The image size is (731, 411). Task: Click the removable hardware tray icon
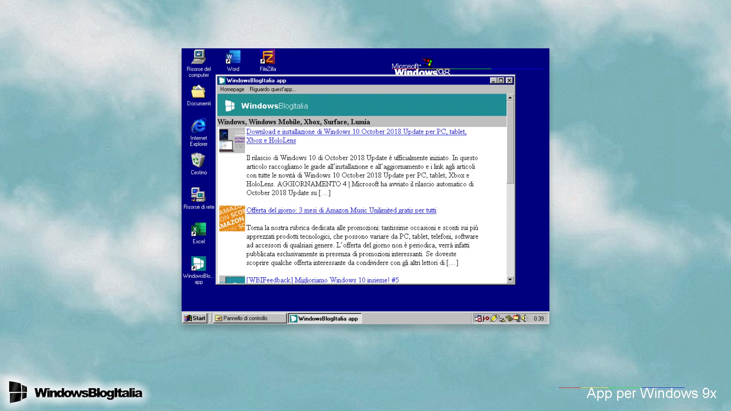click(509, 318)
